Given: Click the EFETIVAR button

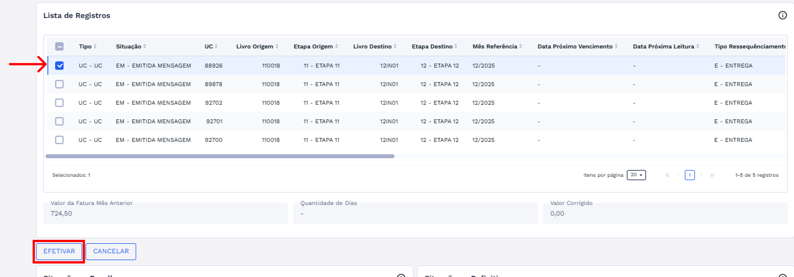Looking at the screenshot, I should tap(59, 251).
